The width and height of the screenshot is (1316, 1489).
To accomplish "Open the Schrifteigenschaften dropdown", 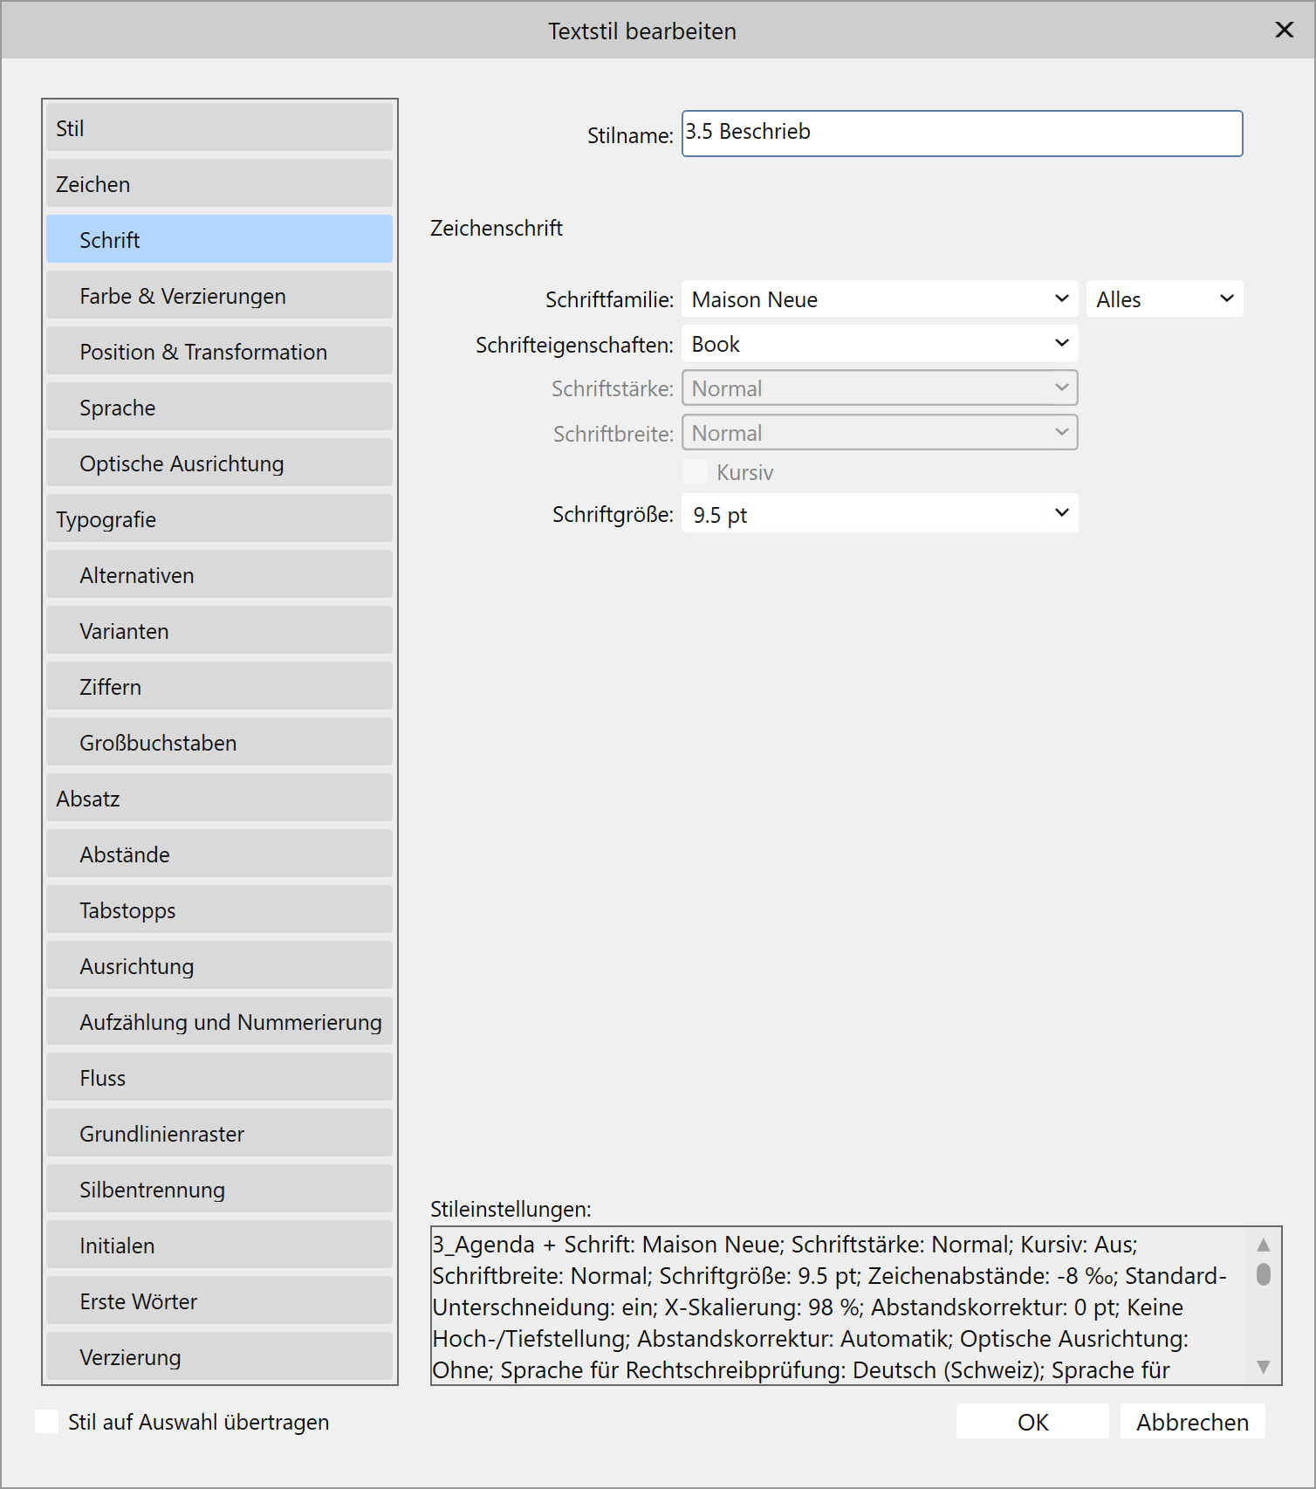I will click(880, 344).
